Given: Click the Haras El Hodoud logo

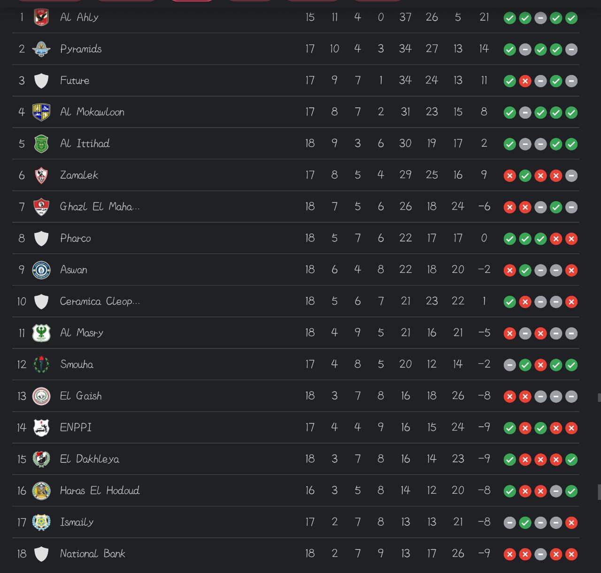Looking at the screenshot, I should pyautogui.click(x=41, y=491).
